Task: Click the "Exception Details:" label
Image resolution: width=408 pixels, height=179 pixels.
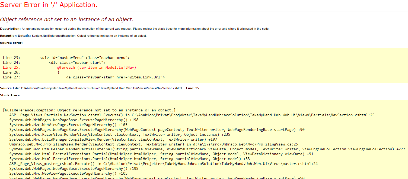Action: pyautogui.click(x=15, y=36)
